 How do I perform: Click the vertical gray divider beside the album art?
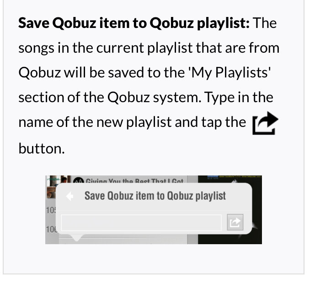pyautogui.click(x=192, y=210)
